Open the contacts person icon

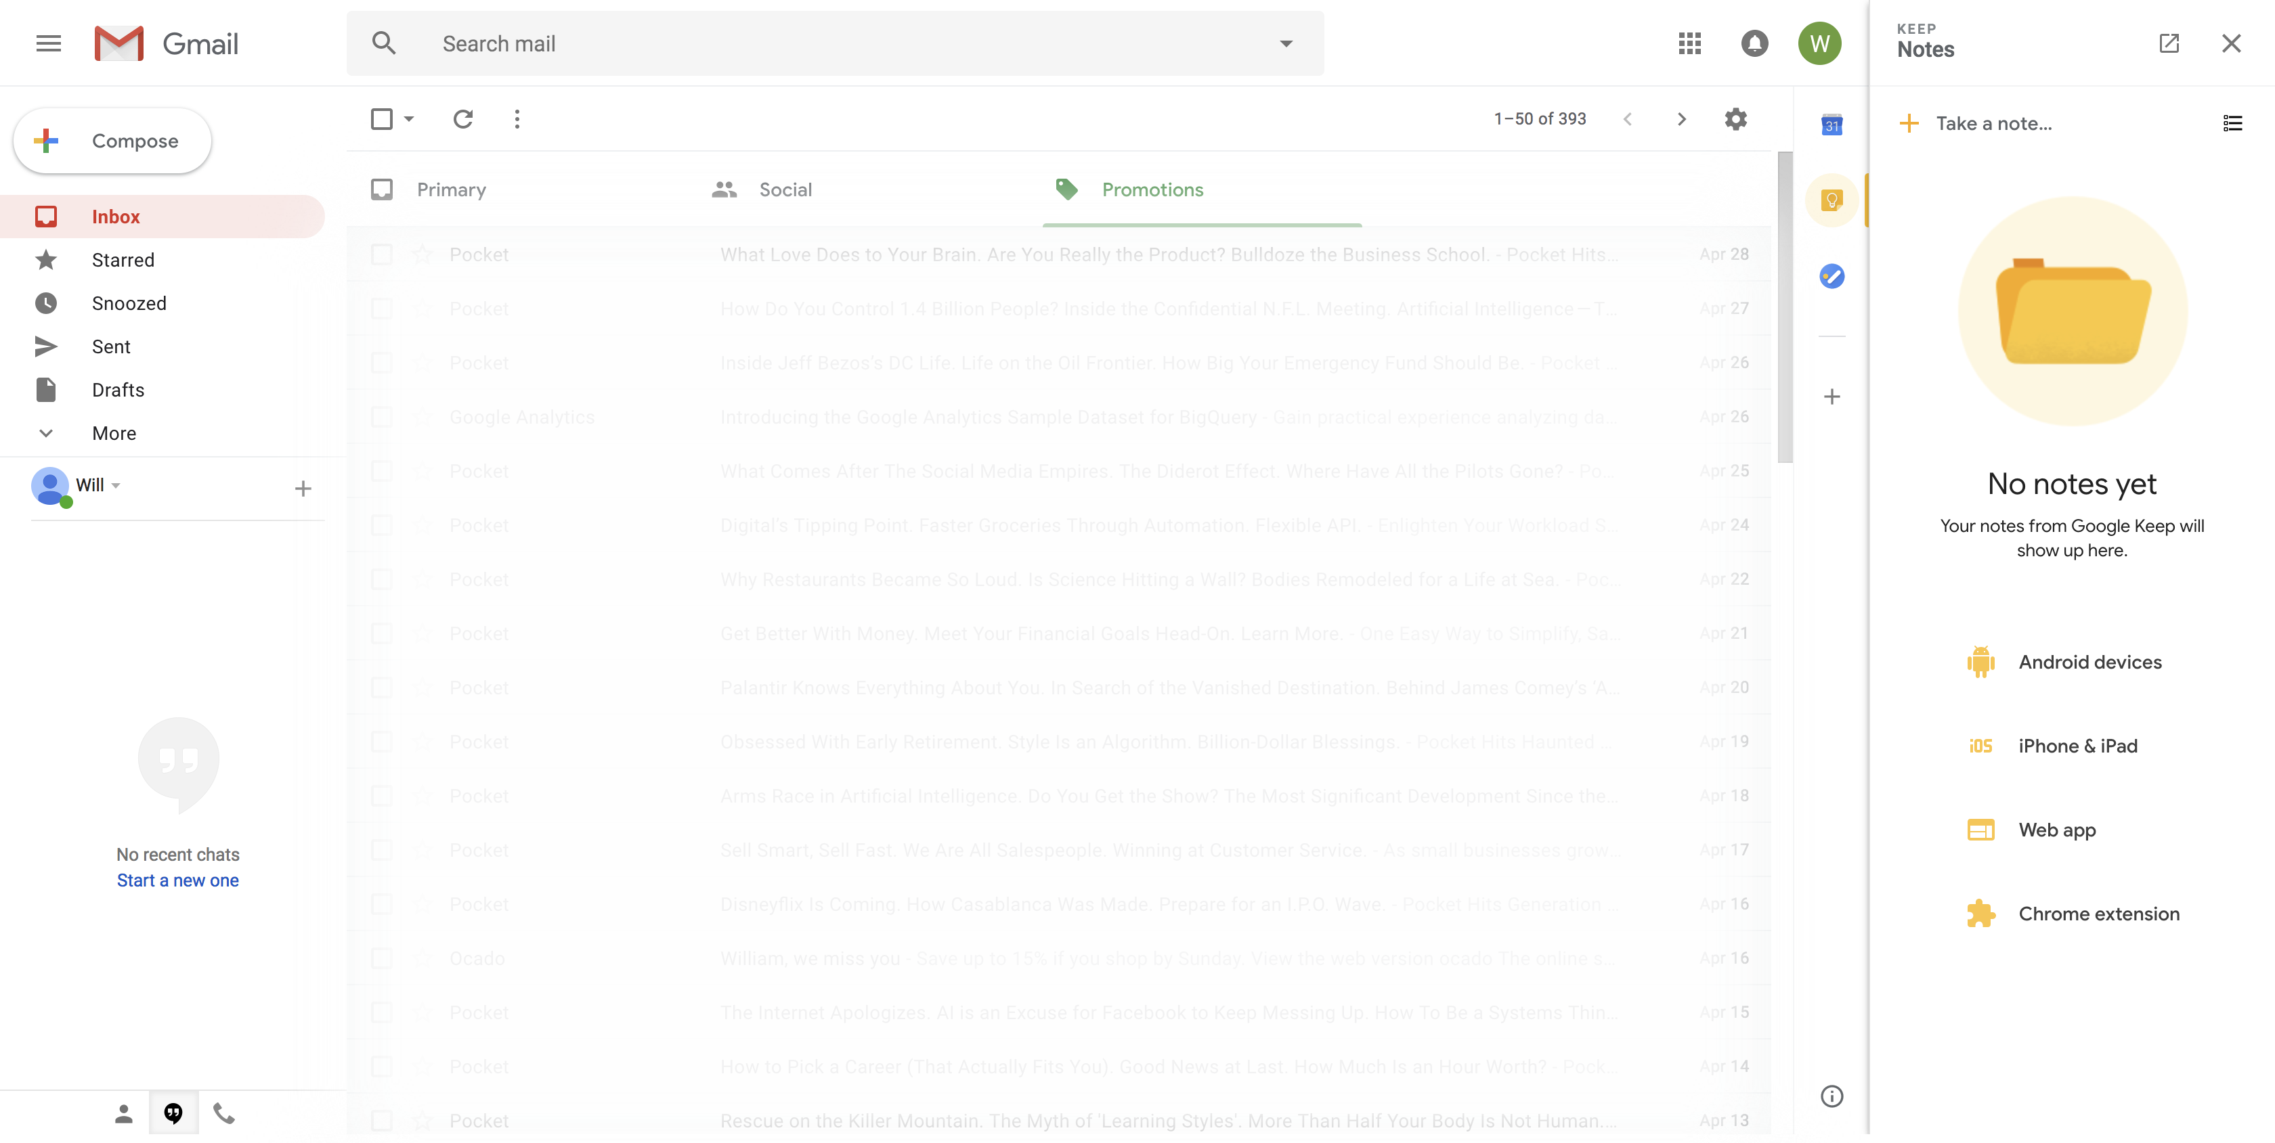pos(124,1114)
